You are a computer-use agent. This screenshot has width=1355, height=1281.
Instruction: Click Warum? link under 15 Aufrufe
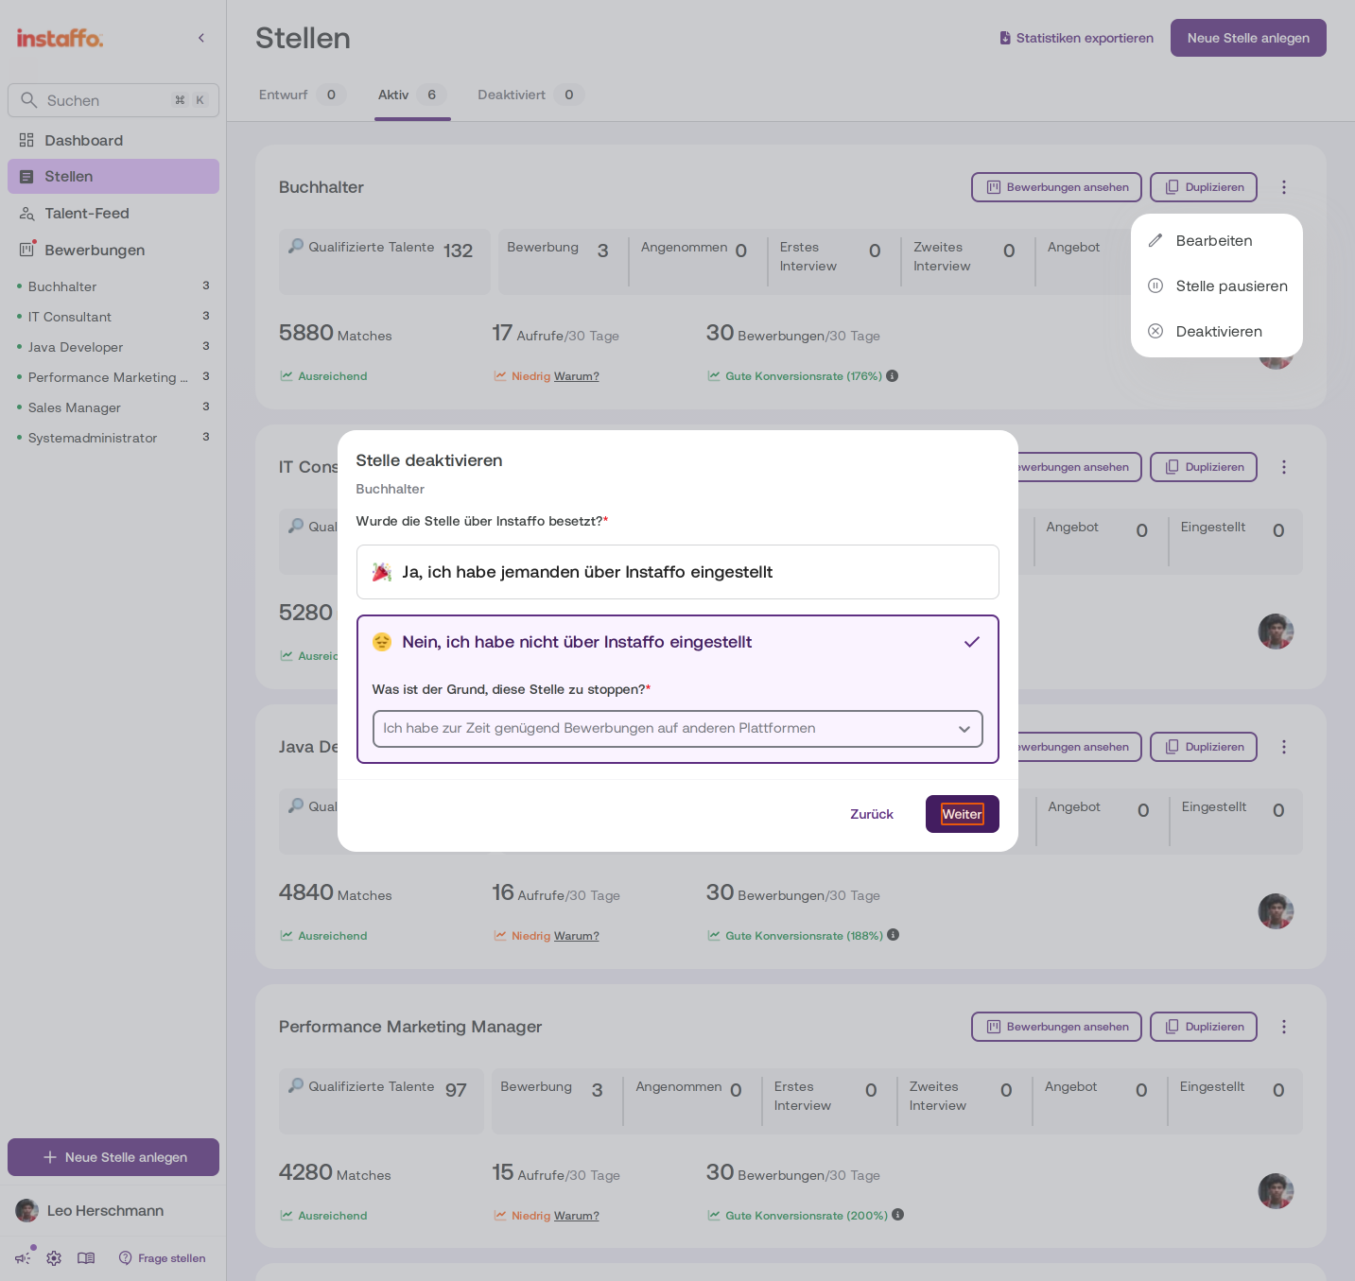click(x=577, y=1216)
